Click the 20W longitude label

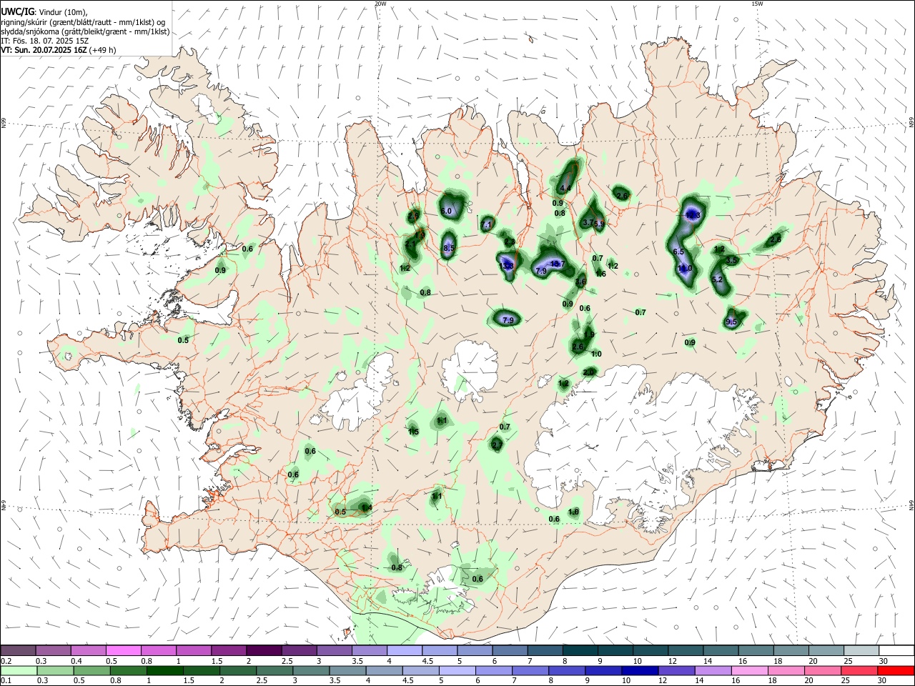coord(380,4)
